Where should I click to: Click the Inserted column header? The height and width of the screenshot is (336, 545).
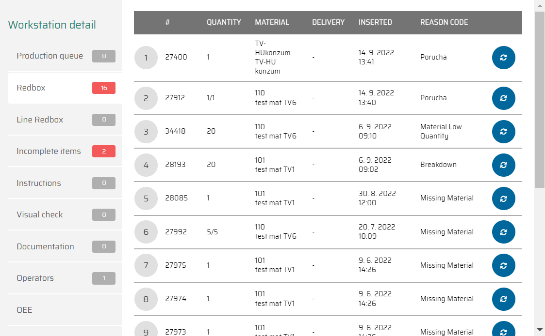[x=375, y=22]
